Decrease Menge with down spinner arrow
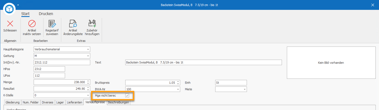Image resolution: width=379 pixels, height=110 pixels. pyautogui.click(x=88, y=83)
